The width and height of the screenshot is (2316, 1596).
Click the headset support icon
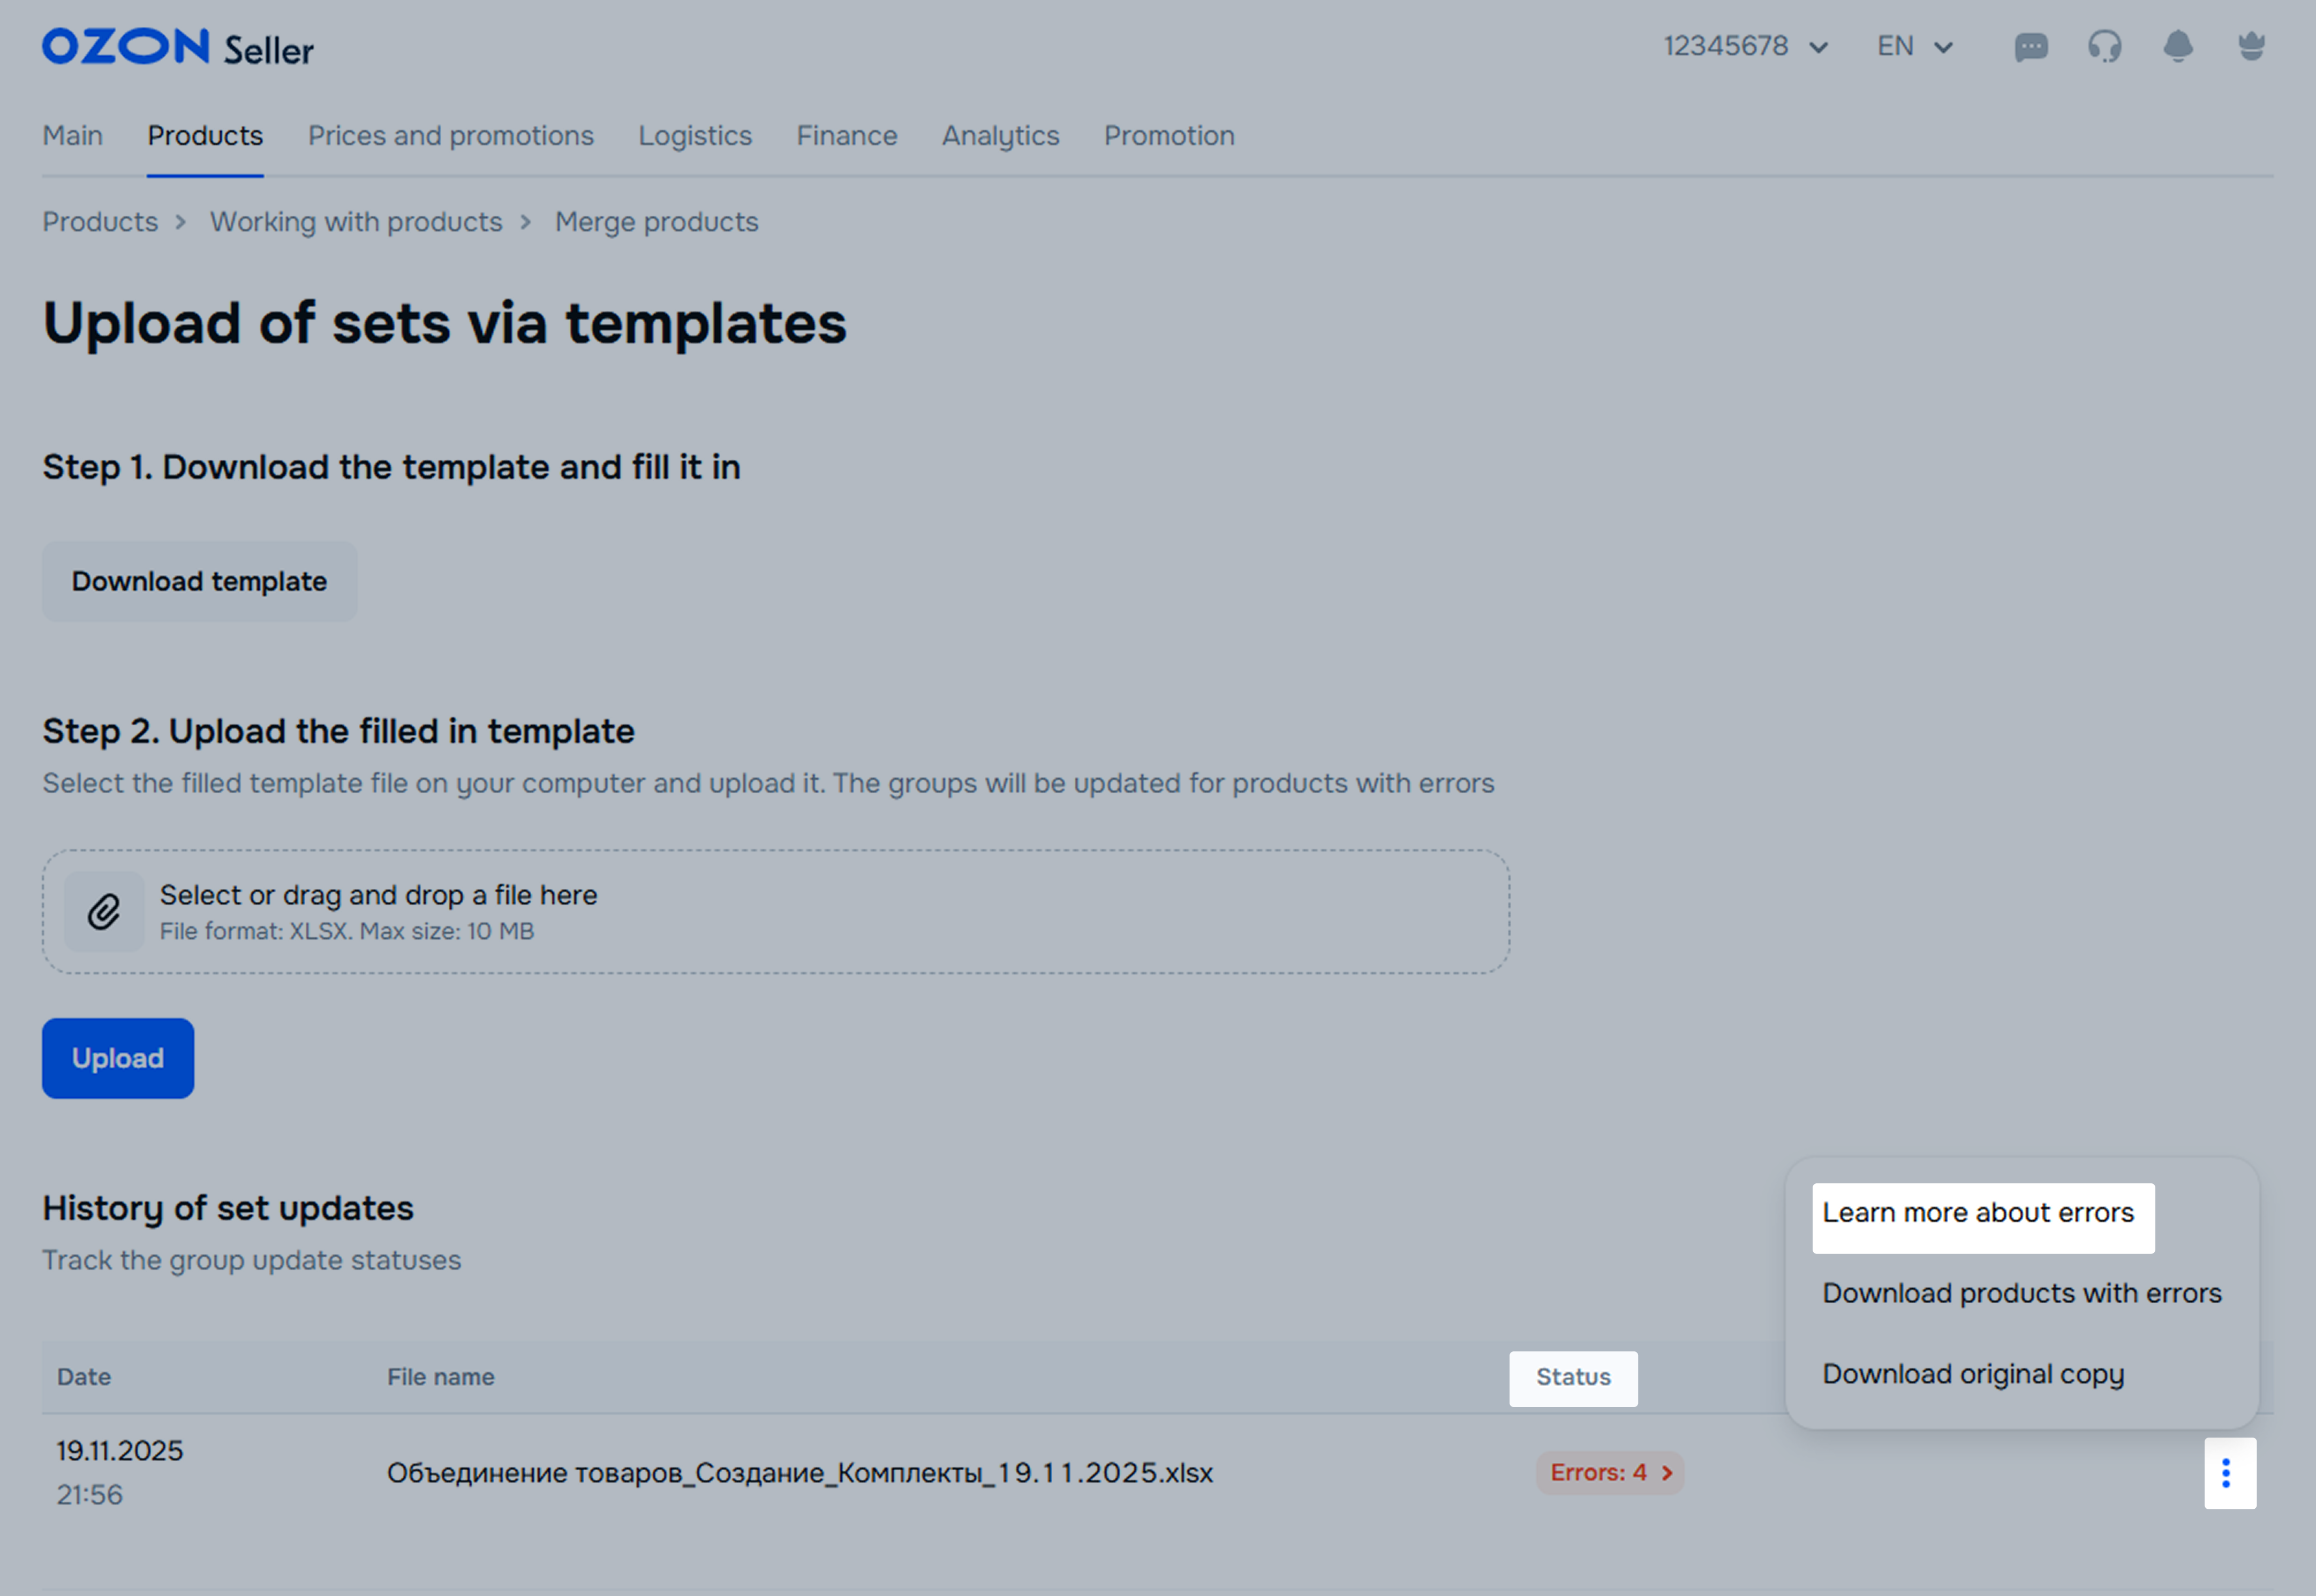(x=2104, y=47)
